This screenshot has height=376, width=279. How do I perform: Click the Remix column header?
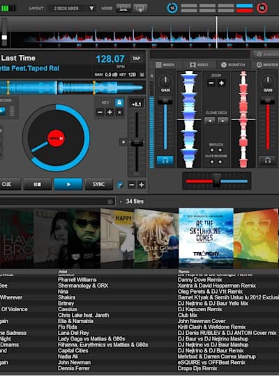(183, 272)
